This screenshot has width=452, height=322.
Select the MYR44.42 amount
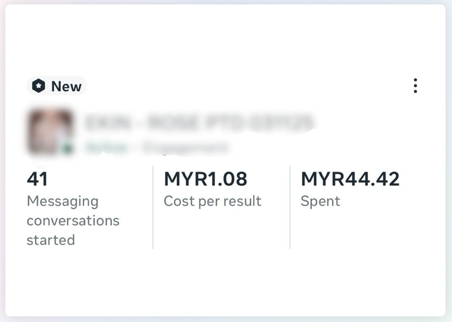click(350, 179)
